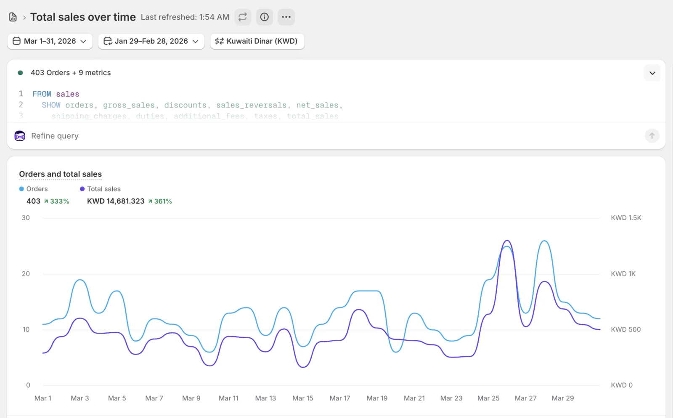The image size is (673, 418).
Task: Click the calendar icon in the Mar 1–31 date picker
Action: (17, 41)
